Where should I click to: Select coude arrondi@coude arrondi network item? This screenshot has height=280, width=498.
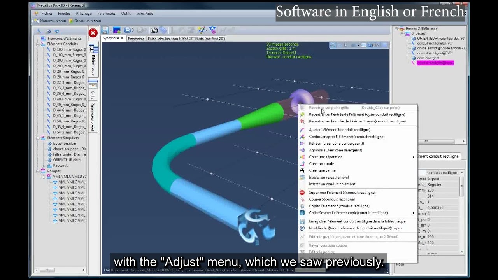442,48
